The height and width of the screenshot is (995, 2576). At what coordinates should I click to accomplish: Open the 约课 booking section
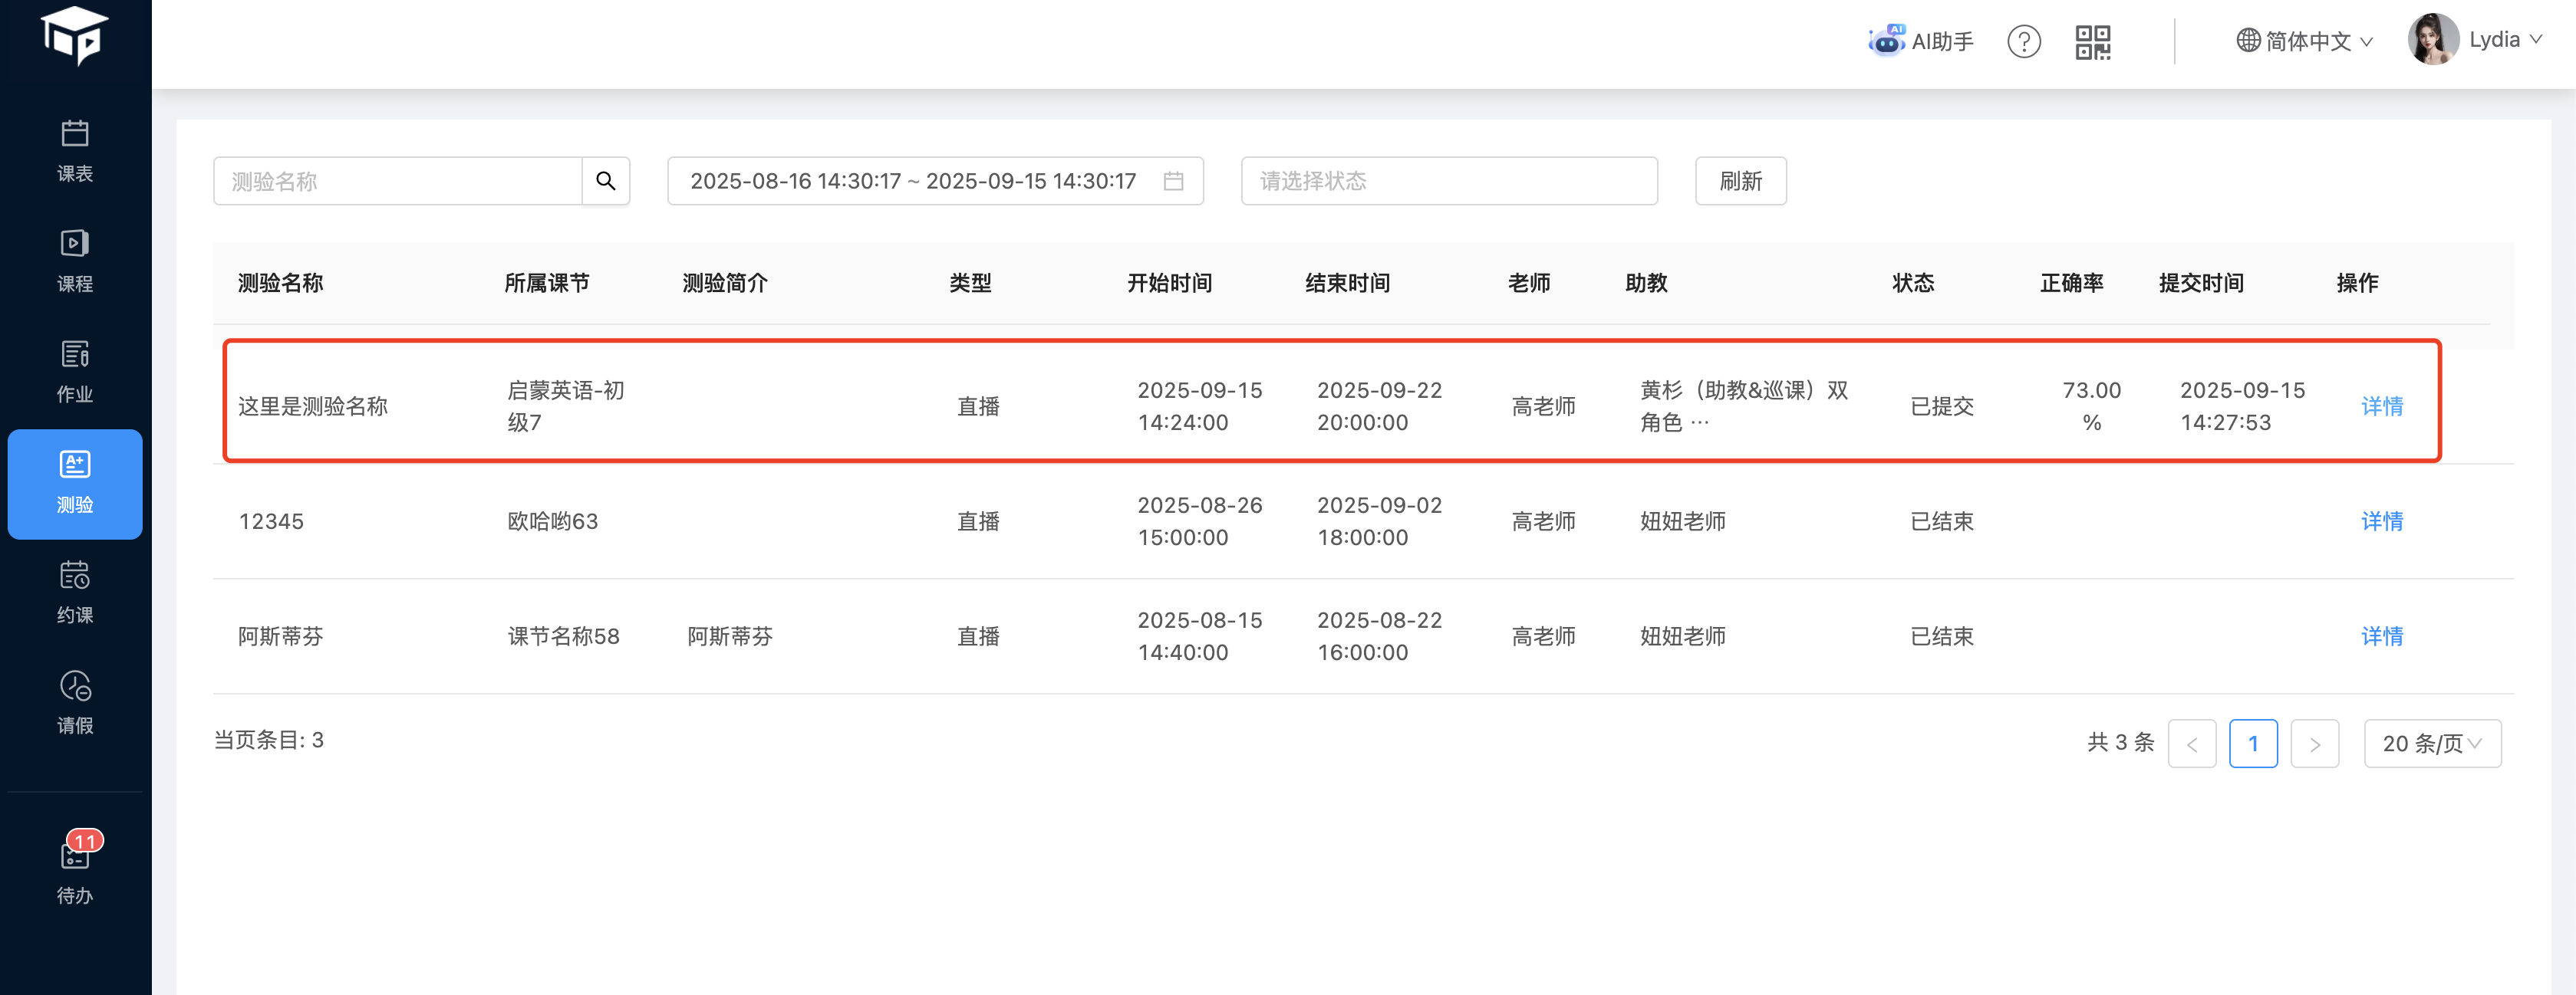[x=75, y=593]
